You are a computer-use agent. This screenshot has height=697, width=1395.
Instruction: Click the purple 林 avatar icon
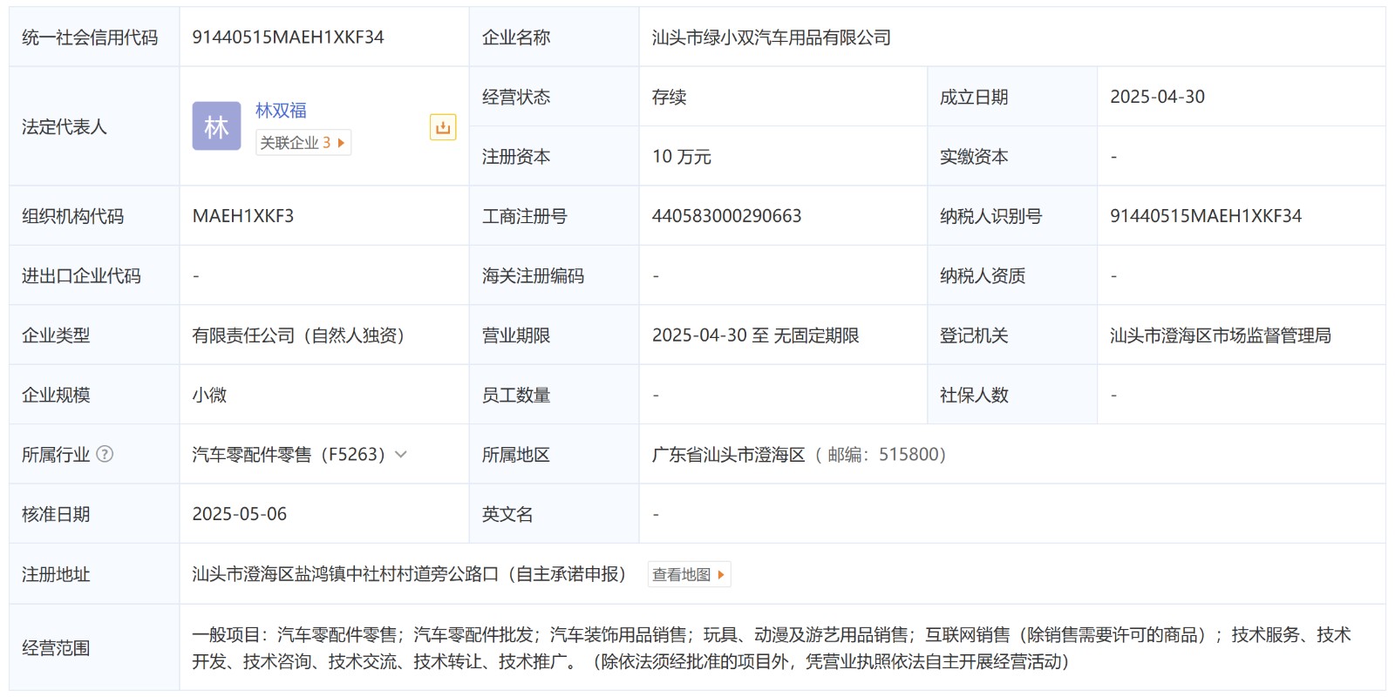216,126
